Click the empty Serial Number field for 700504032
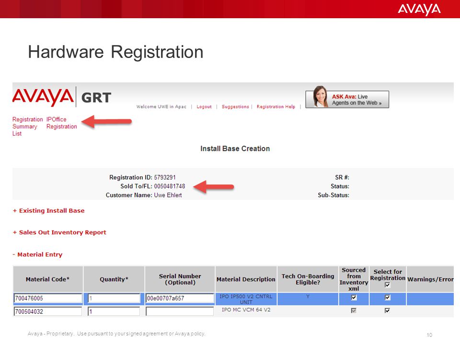The width and height of the screenshot is (460, 345). click(180, 311)
